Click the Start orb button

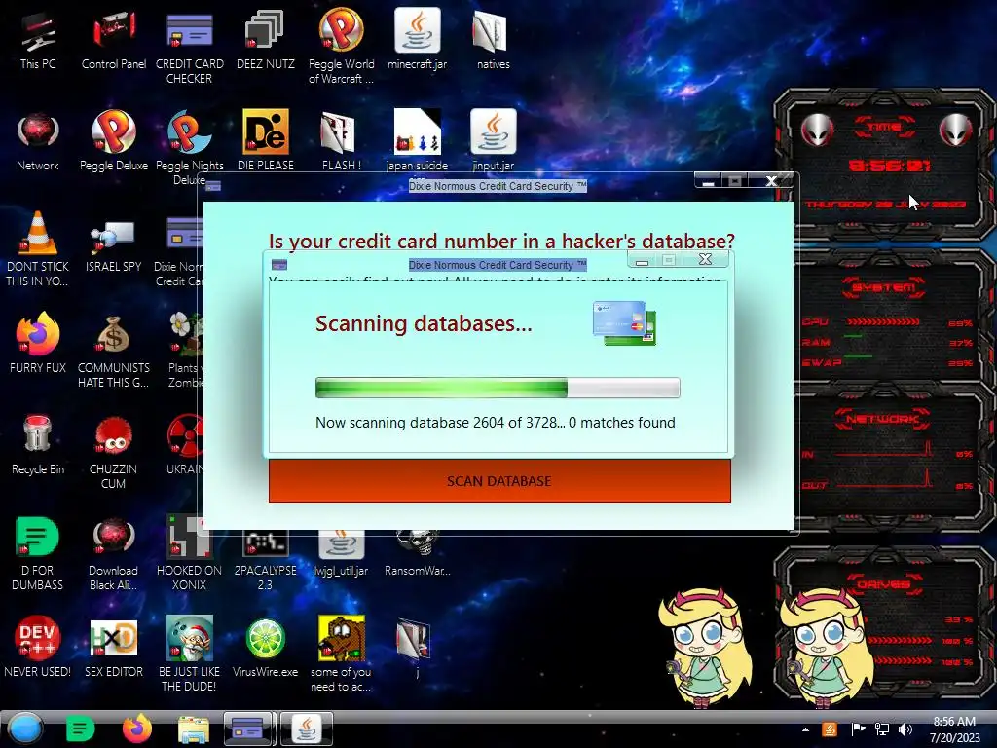tap(25, 729)
